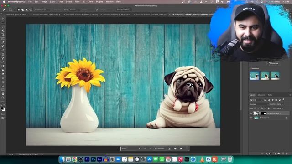Delete layer using trash icon in Layers panel

(x=287, y=154)
